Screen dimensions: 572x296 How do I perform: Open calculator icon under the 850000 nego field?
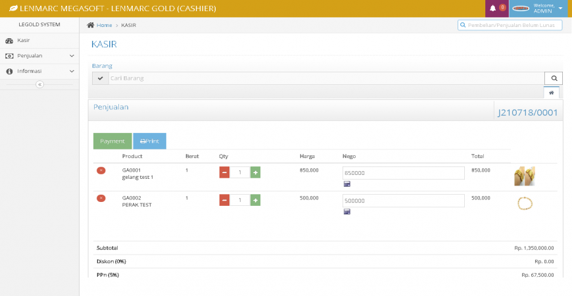347,184
